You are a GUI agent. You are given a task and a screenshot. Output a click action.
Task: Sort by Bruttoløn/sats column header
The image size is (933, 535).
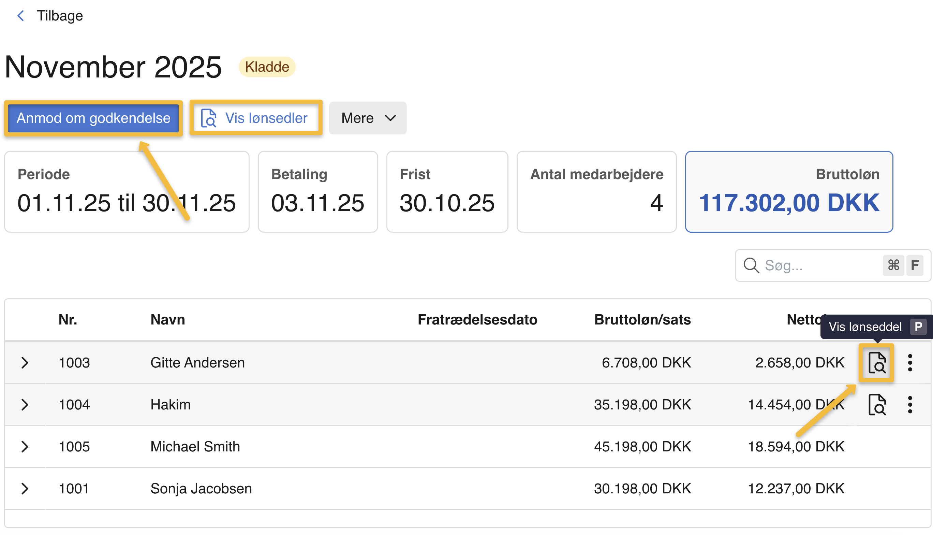point(642,320)
